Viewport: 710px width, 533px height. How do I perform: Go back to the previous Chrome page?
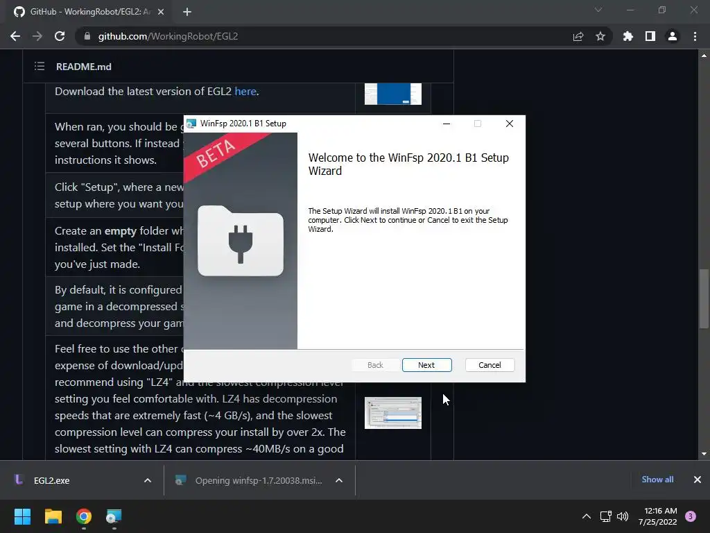[15, 36]
